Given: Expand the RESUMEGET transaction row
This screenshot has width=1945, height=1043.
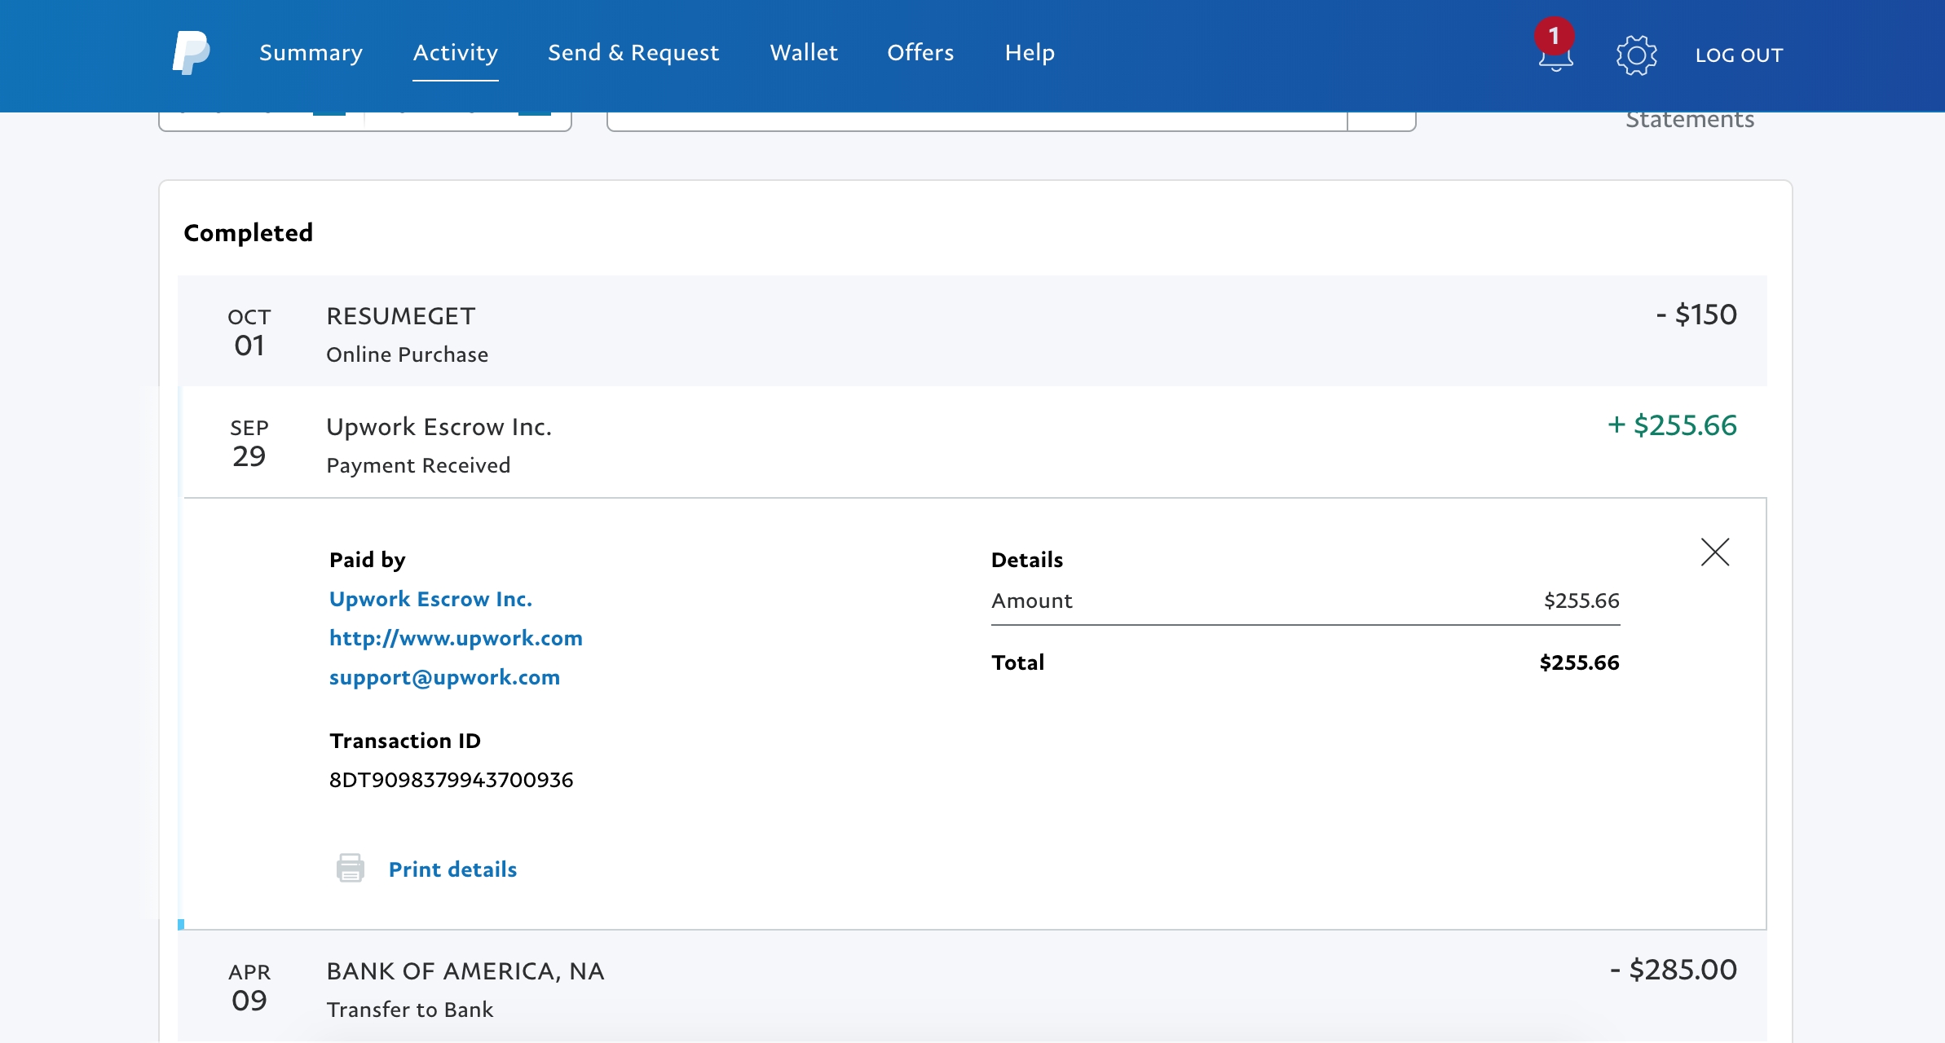Looking at the screenshot, I should (x=972, y=331).
